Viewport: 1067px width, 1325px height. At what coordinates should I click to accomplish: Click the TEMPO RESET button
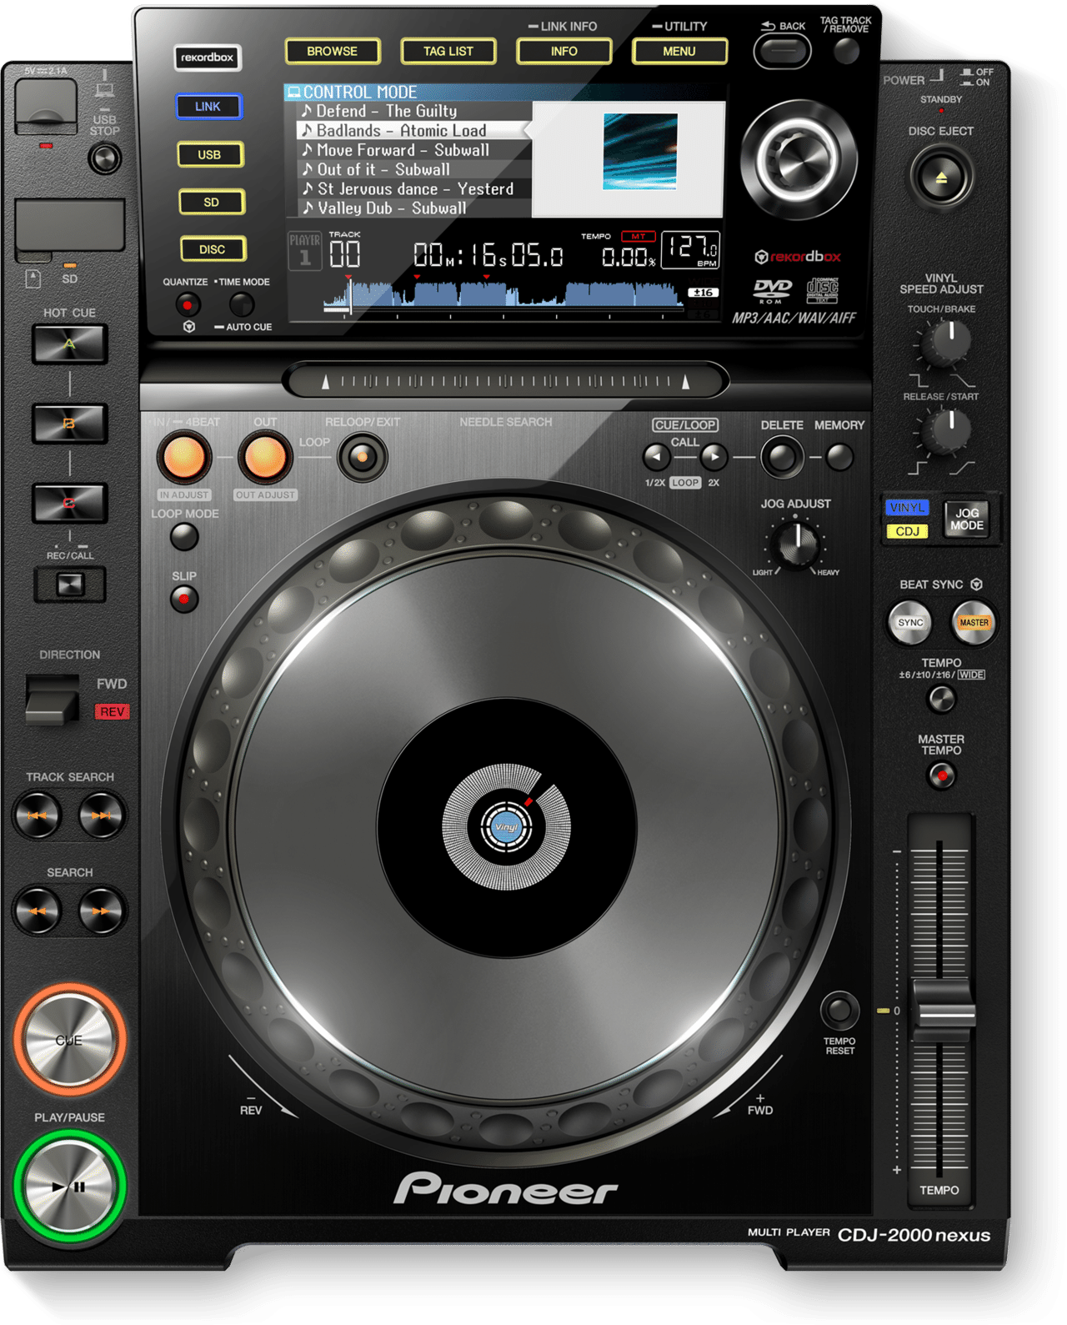839,1011
